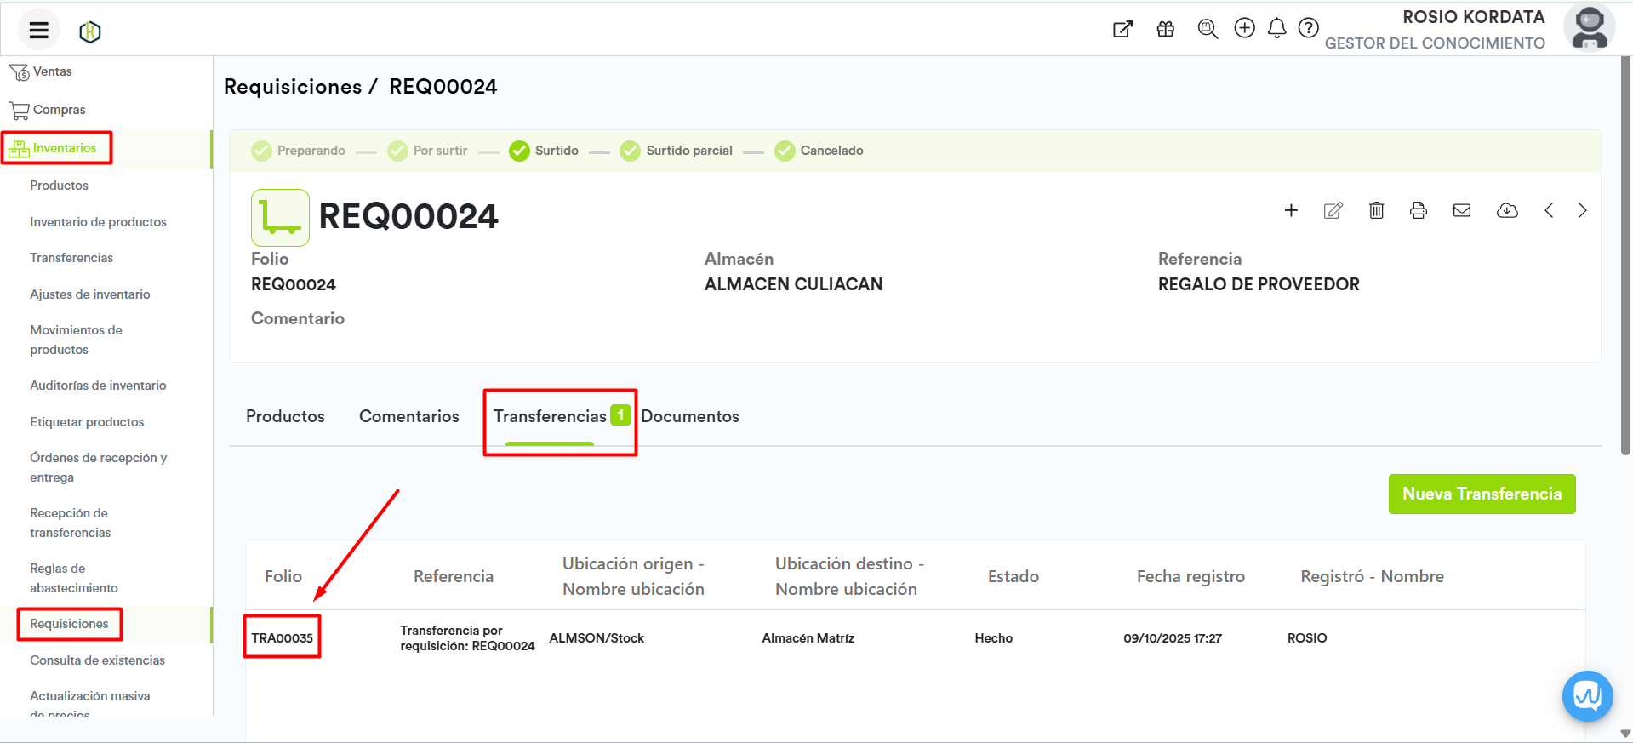Open the help question mark icon
Screen dimensions: 1633x743
click(x=1309, y=29)
